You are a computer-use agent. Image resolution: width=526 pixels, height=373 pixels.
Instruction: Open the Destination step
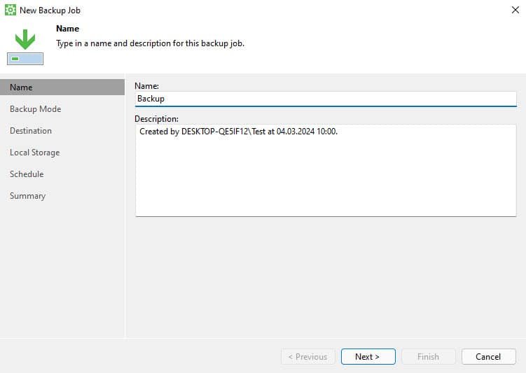coord(31,131)
